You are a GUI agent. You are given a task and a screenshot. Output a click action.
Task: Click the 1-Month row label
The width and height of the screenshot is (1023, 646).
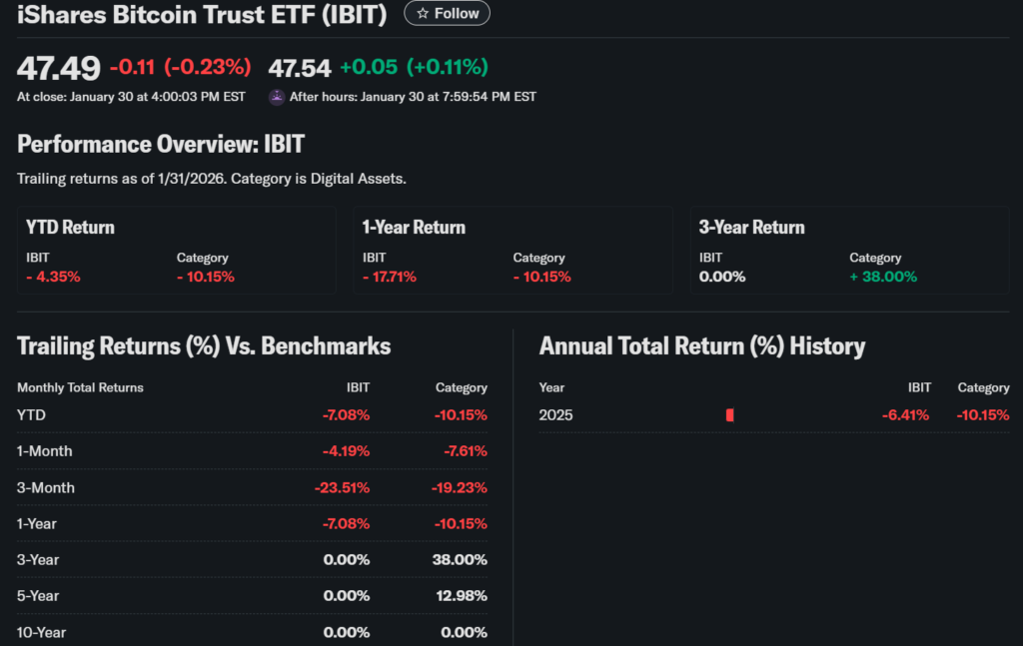tap(45, 451)
